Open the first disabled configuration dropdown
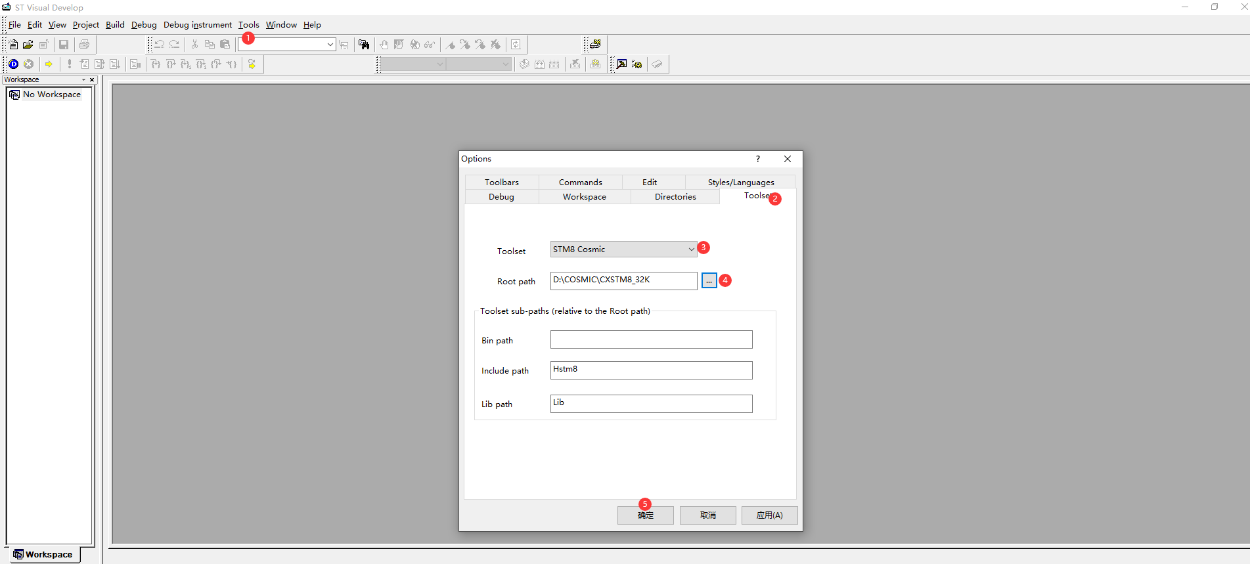 click(440, 64)
